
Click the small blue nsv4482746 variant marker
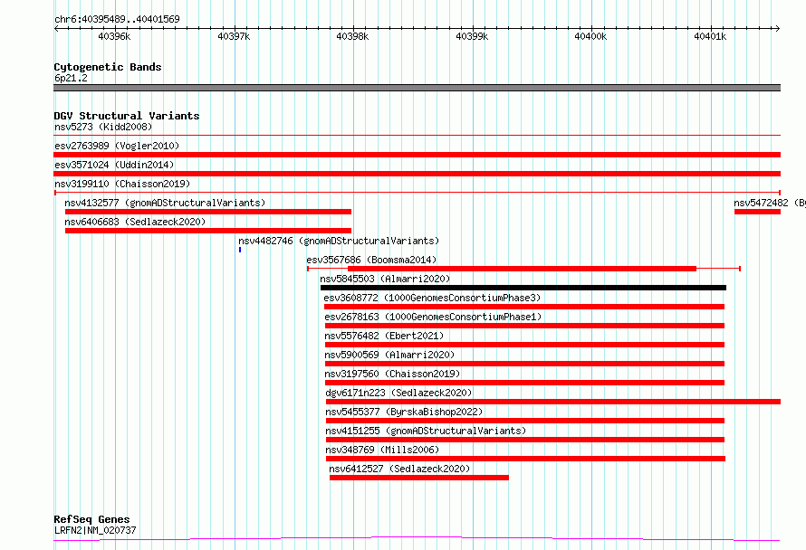point(240,250)
